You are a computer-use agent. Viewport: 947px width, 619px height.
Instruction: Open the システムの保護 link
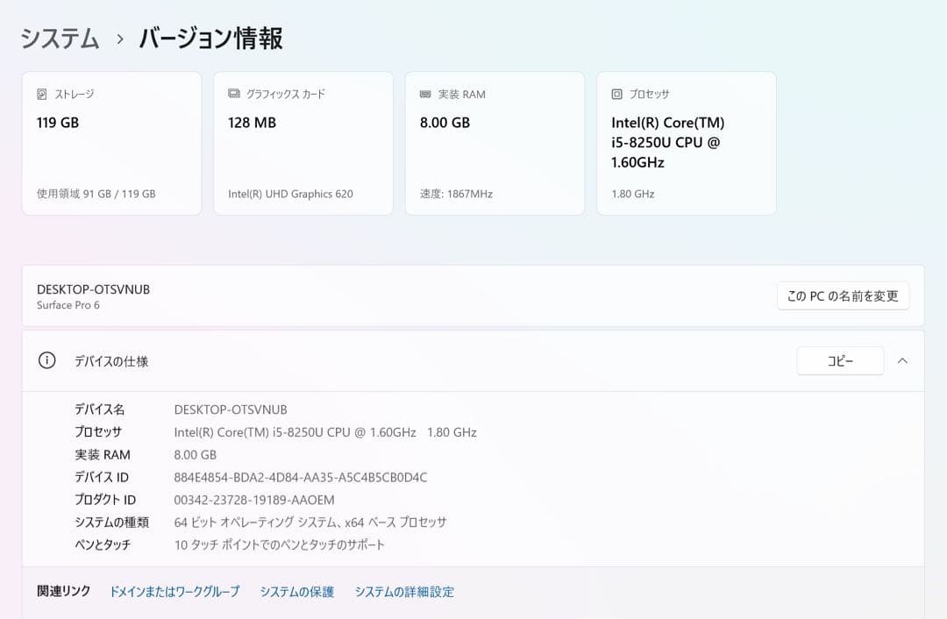(x=297, y=591)
